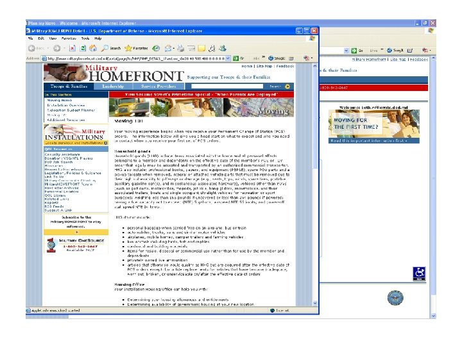The height and width of the screenshot is (346, 462).
Task: Open PDF dropdown arrow in the background window
Action: (x=430, y=51)
